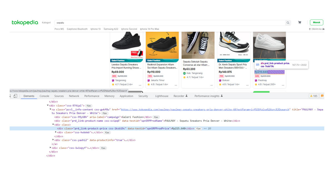
Task: Click flex badge on prd_link-product-price row
Action: [x=198, y=129]
